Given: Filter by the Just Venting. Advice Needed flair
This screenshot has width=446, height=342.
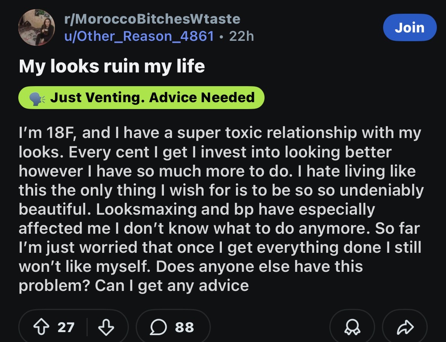Looking at the screenshot, I should point(141,98).
